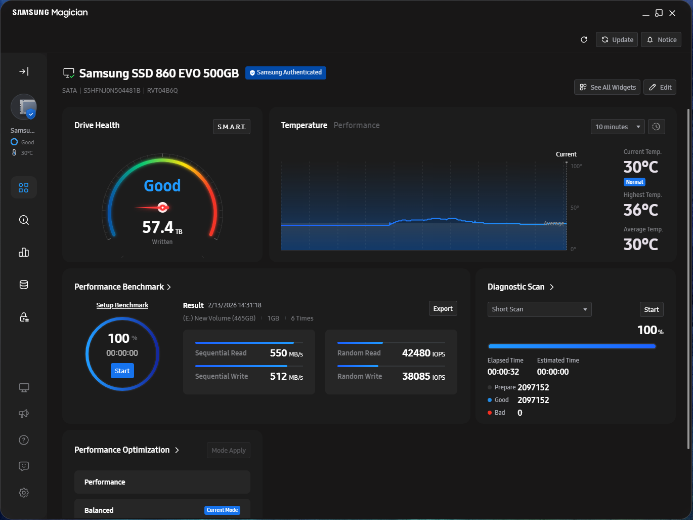
Task: Open settings gear icon in sidebar
Action: (x=24, y=493)
